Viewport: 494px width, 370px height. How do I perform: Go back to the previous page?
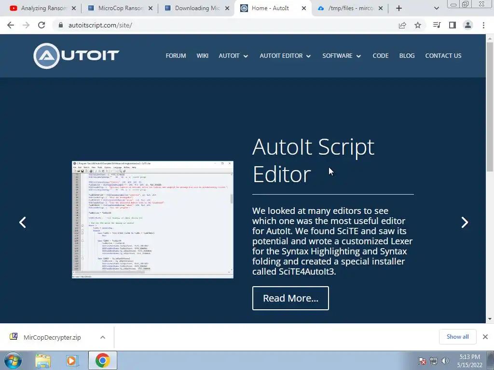[11, 25]
